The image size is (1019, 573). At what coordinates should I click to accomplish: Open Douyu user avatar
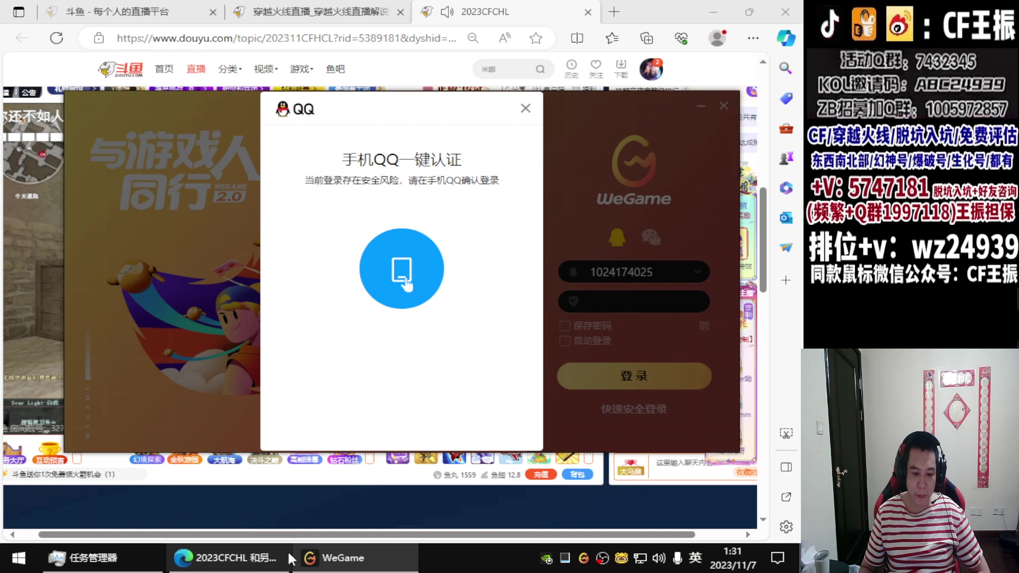click(651, 69)
